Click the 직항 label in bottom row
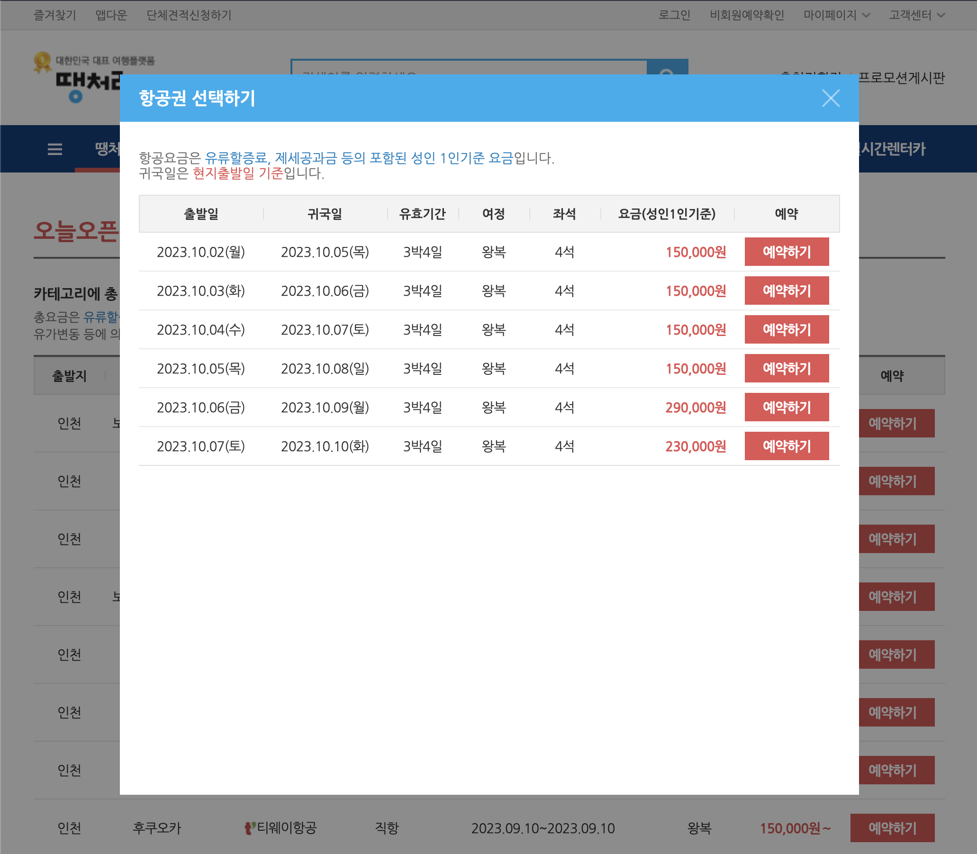977x854 pixels. point(387,828)
